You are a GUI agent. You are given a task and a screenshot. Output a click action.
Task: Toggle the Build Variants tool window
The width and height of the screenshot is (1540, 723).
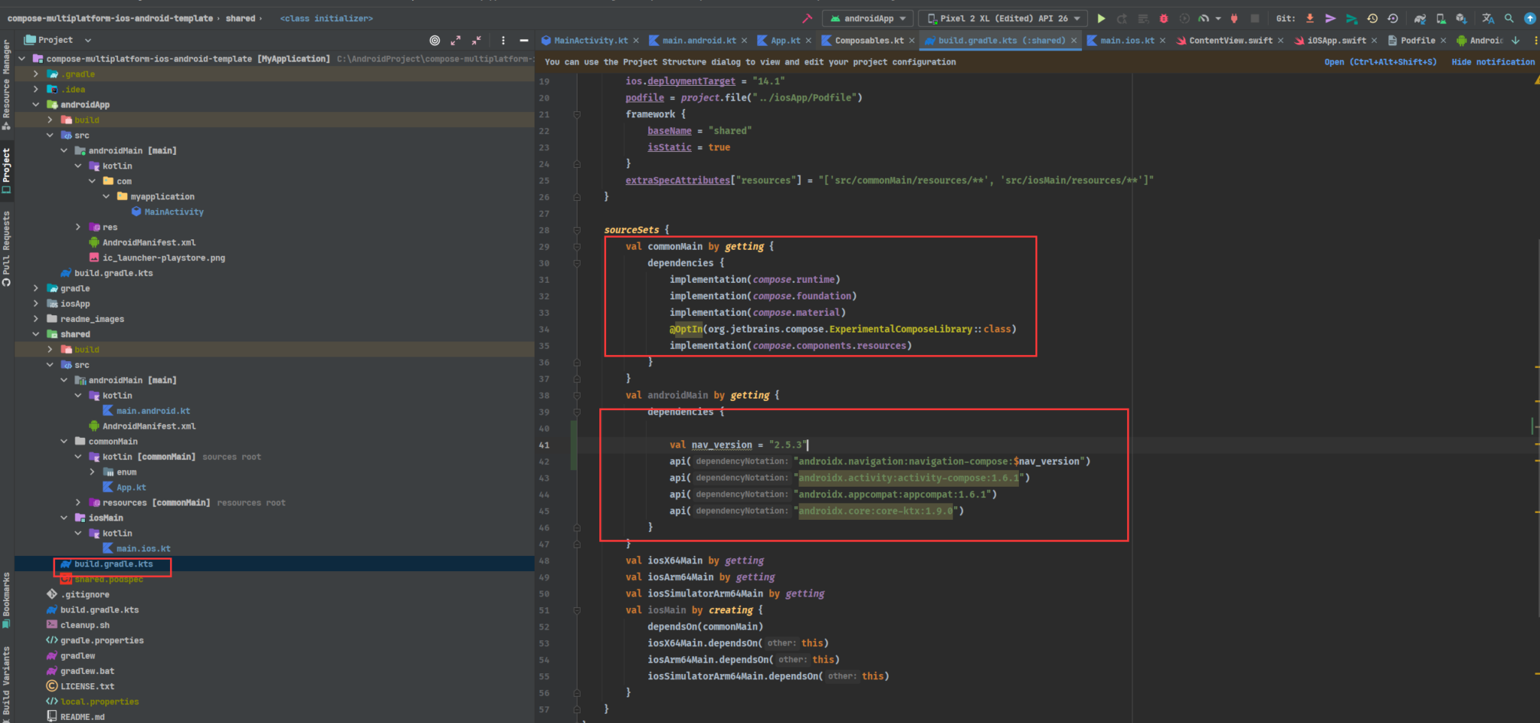[x=6, y=681]
